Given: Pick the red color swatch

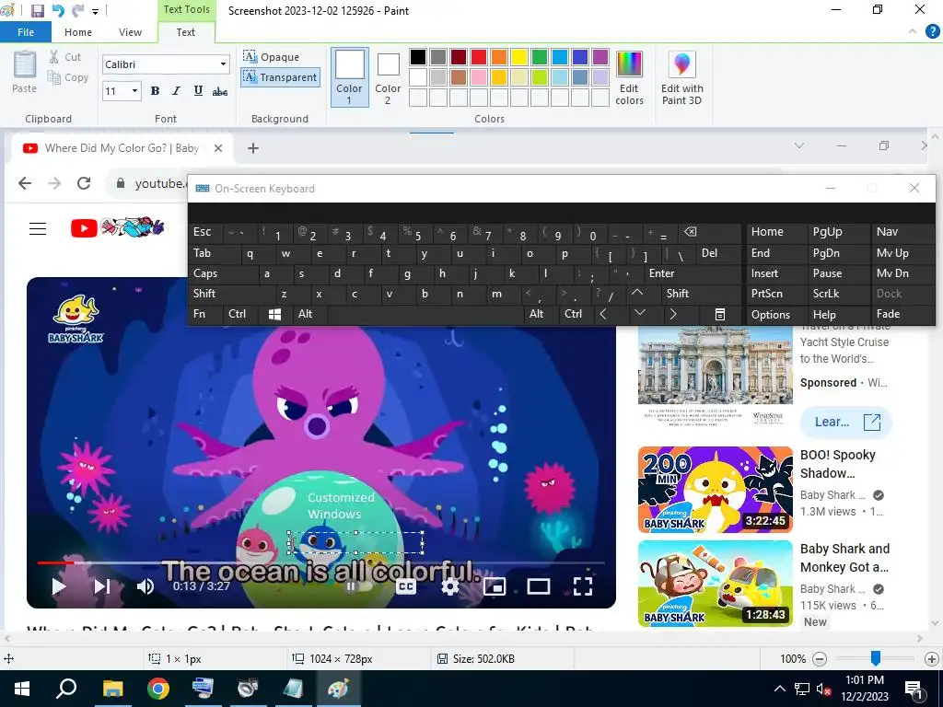Looking at the screenshot, I should [479, 57].
